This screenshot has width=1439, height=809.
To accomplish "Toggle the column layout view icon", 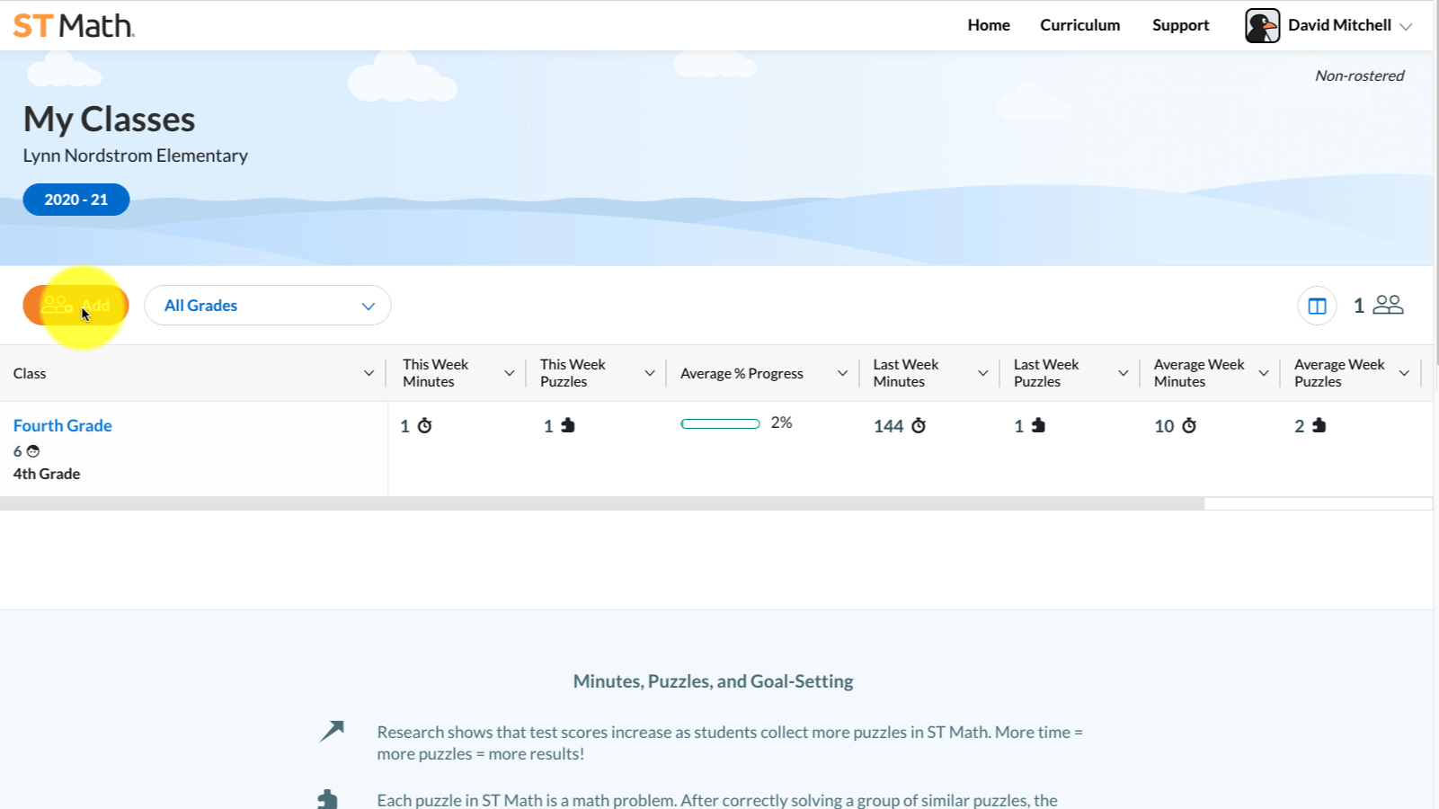I will tap(1317, 306).
